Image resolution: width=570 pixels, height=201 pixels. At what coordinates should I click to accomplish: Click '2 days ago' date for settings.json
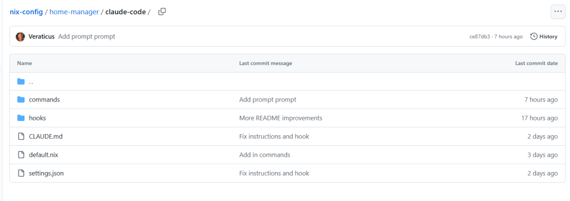(x=543, y=174)
